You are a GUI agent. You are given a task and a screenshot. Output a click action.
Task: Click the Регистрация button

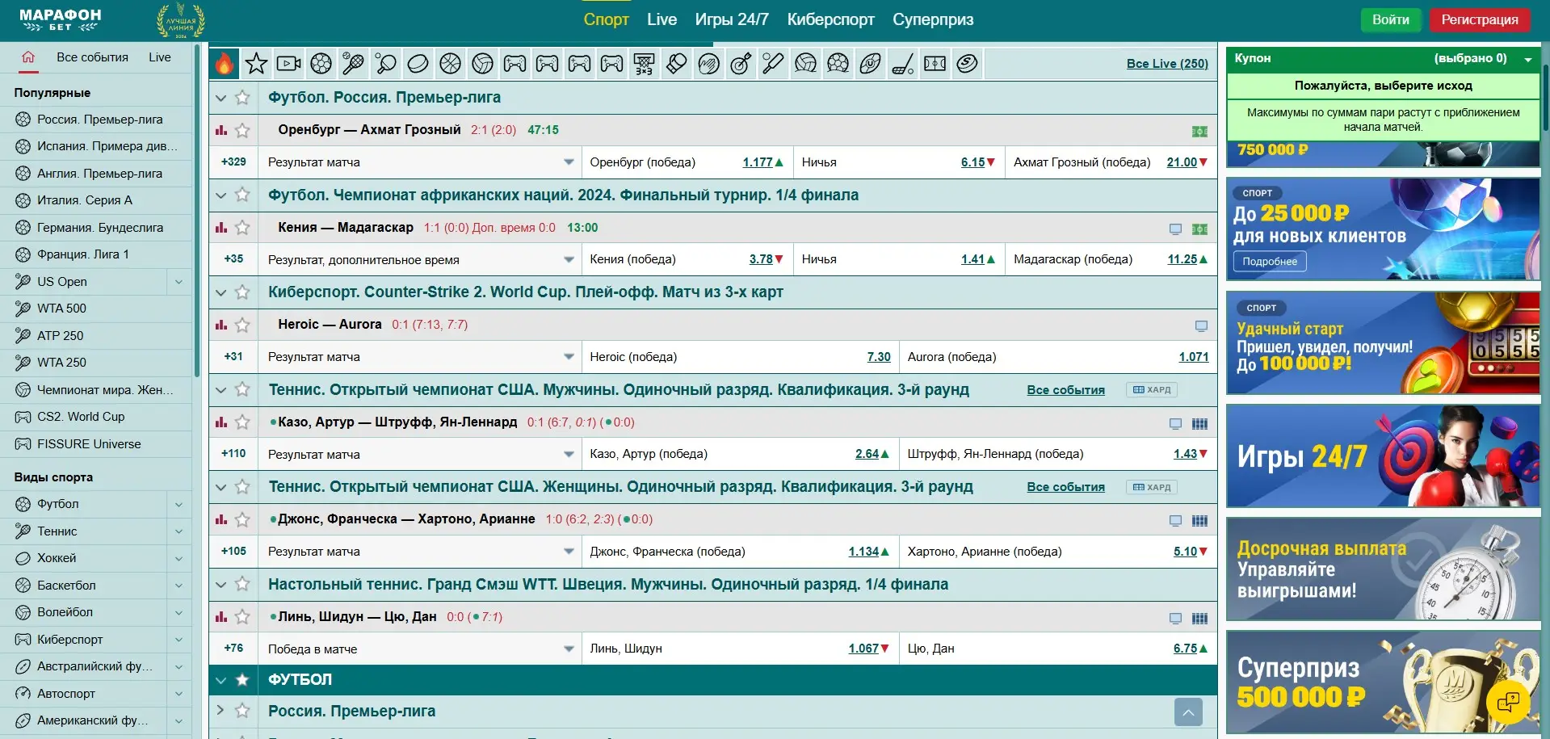(1479, 19)
